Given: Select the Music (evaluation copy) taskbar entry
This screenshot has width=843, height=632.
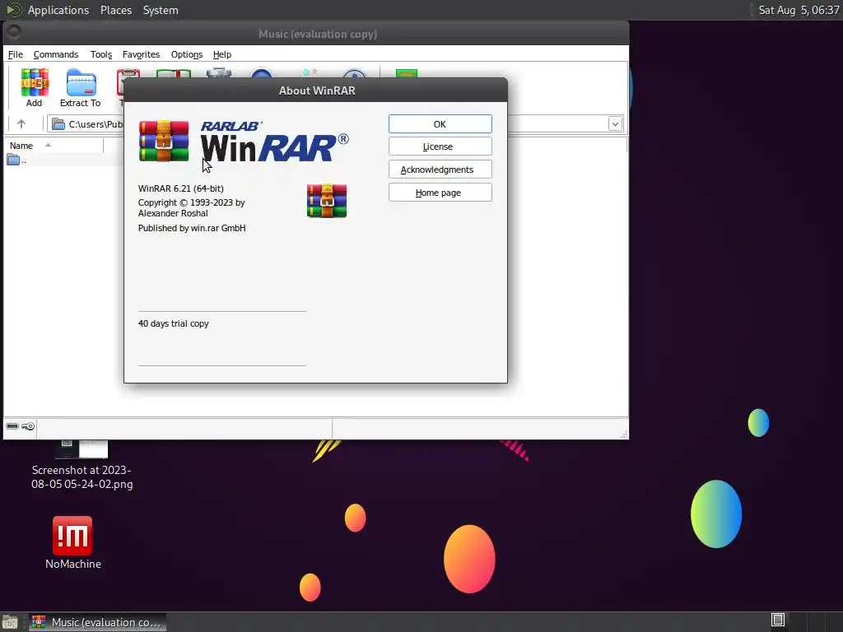Looking at the screenshot, I should click(x=97, y=622).
